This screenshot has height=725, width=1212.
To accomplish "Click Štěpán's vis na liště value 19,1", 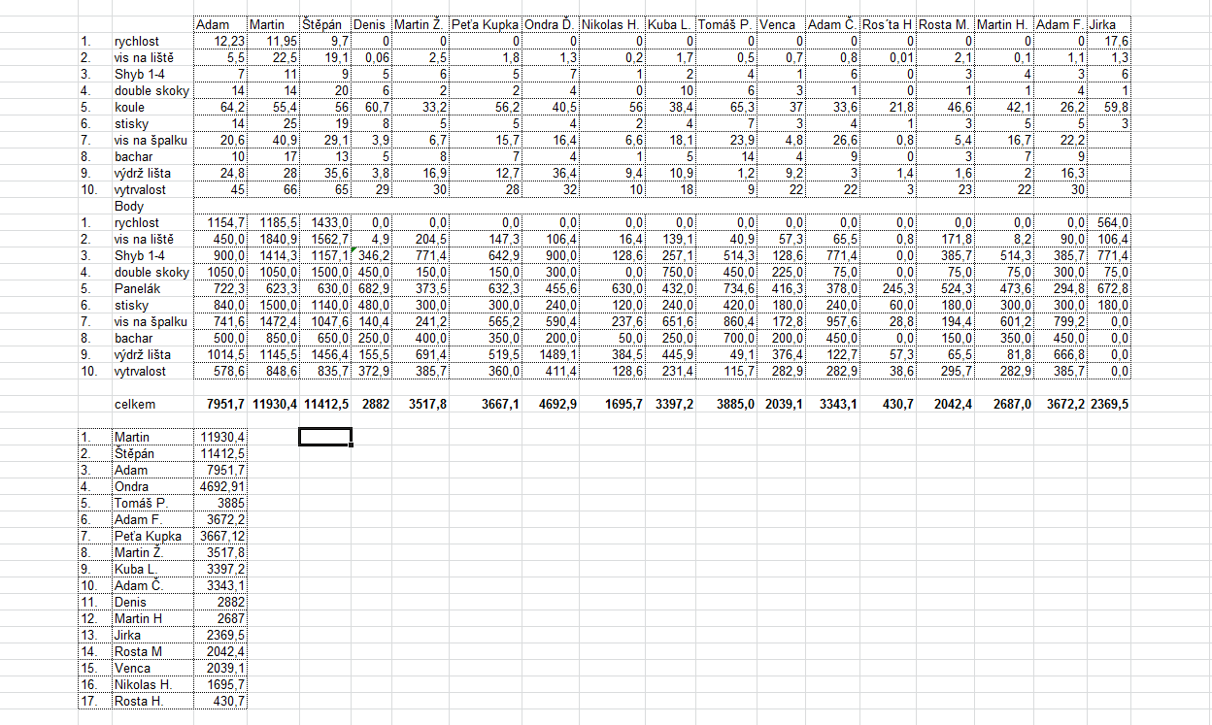I will click(325, 57).
